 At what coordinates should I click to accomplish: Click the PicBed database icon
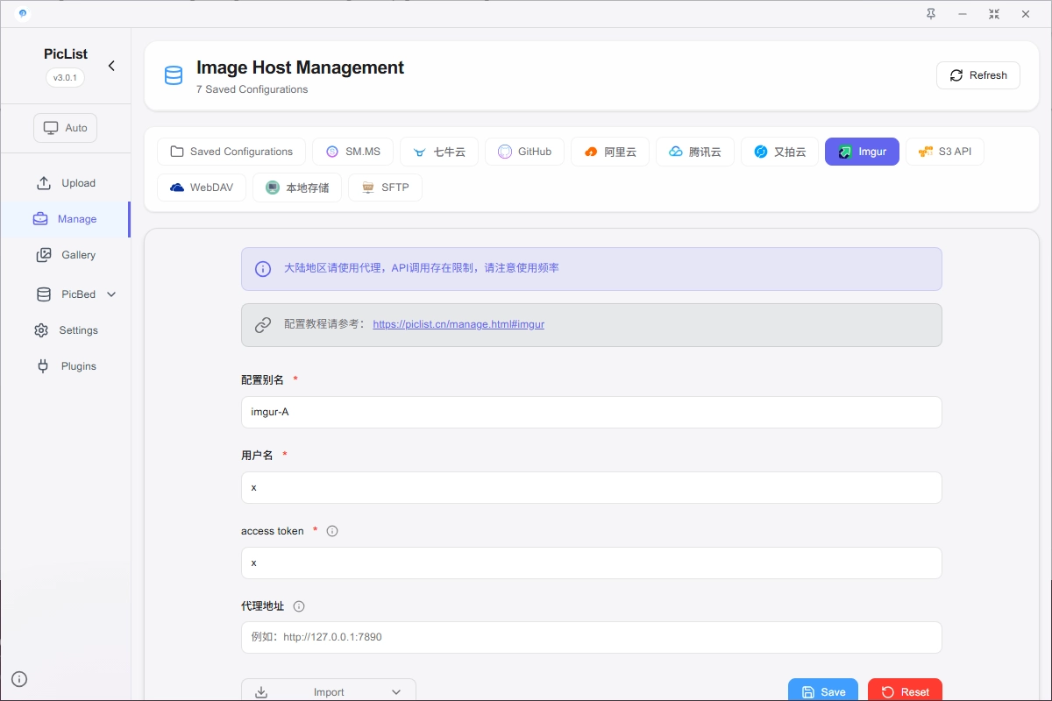[x=44, y=294]
